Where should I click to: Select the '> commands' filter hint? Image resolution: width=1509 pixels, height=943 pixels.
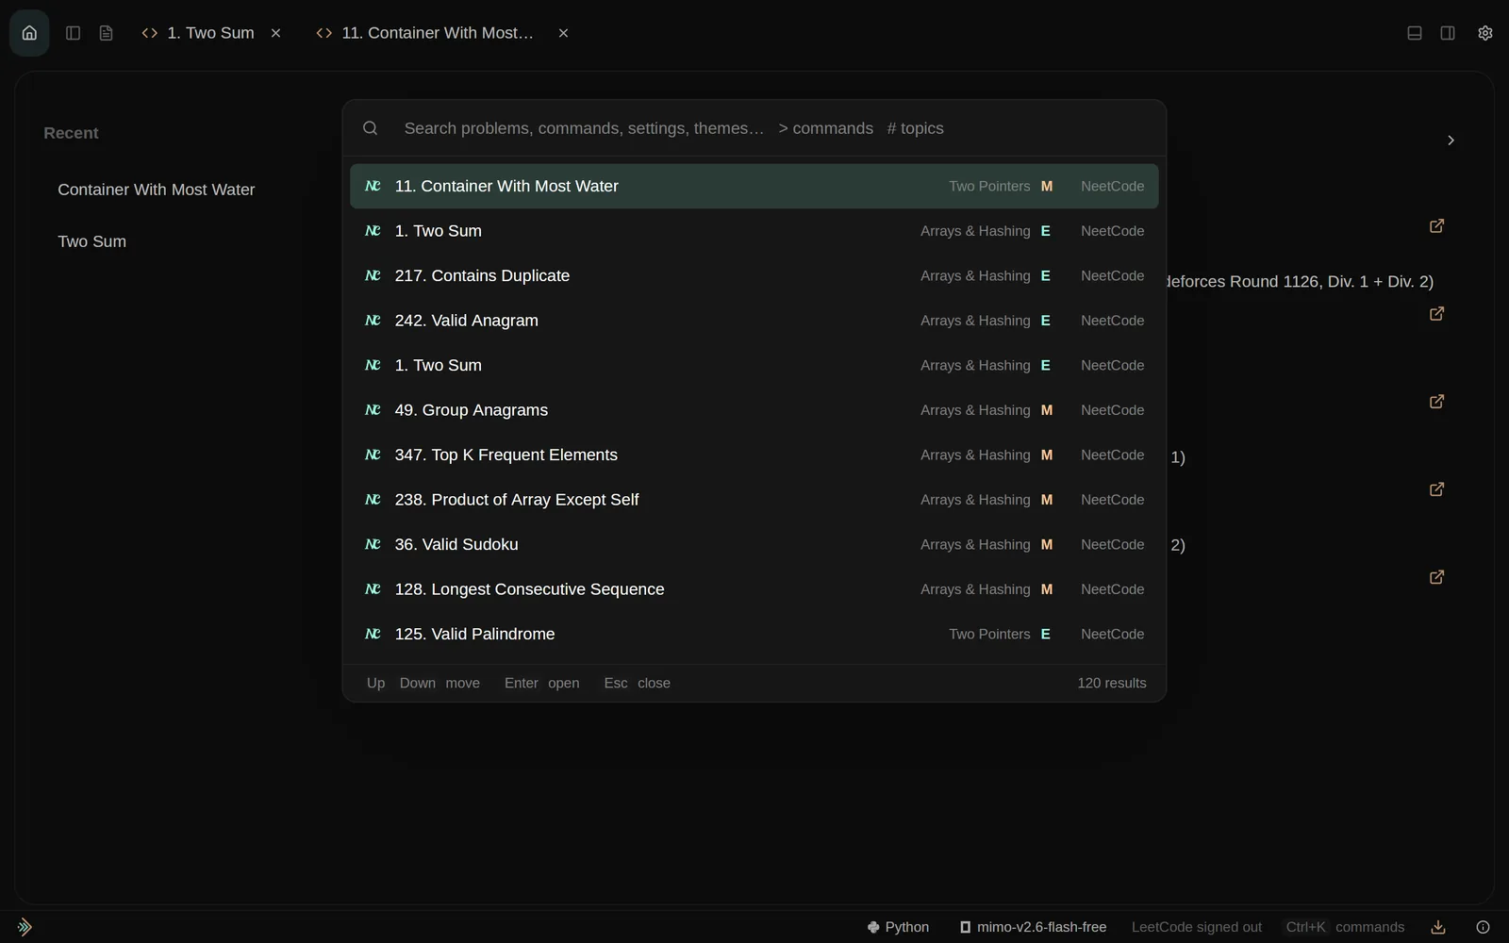pyautogui.click(x=825, y=128)
